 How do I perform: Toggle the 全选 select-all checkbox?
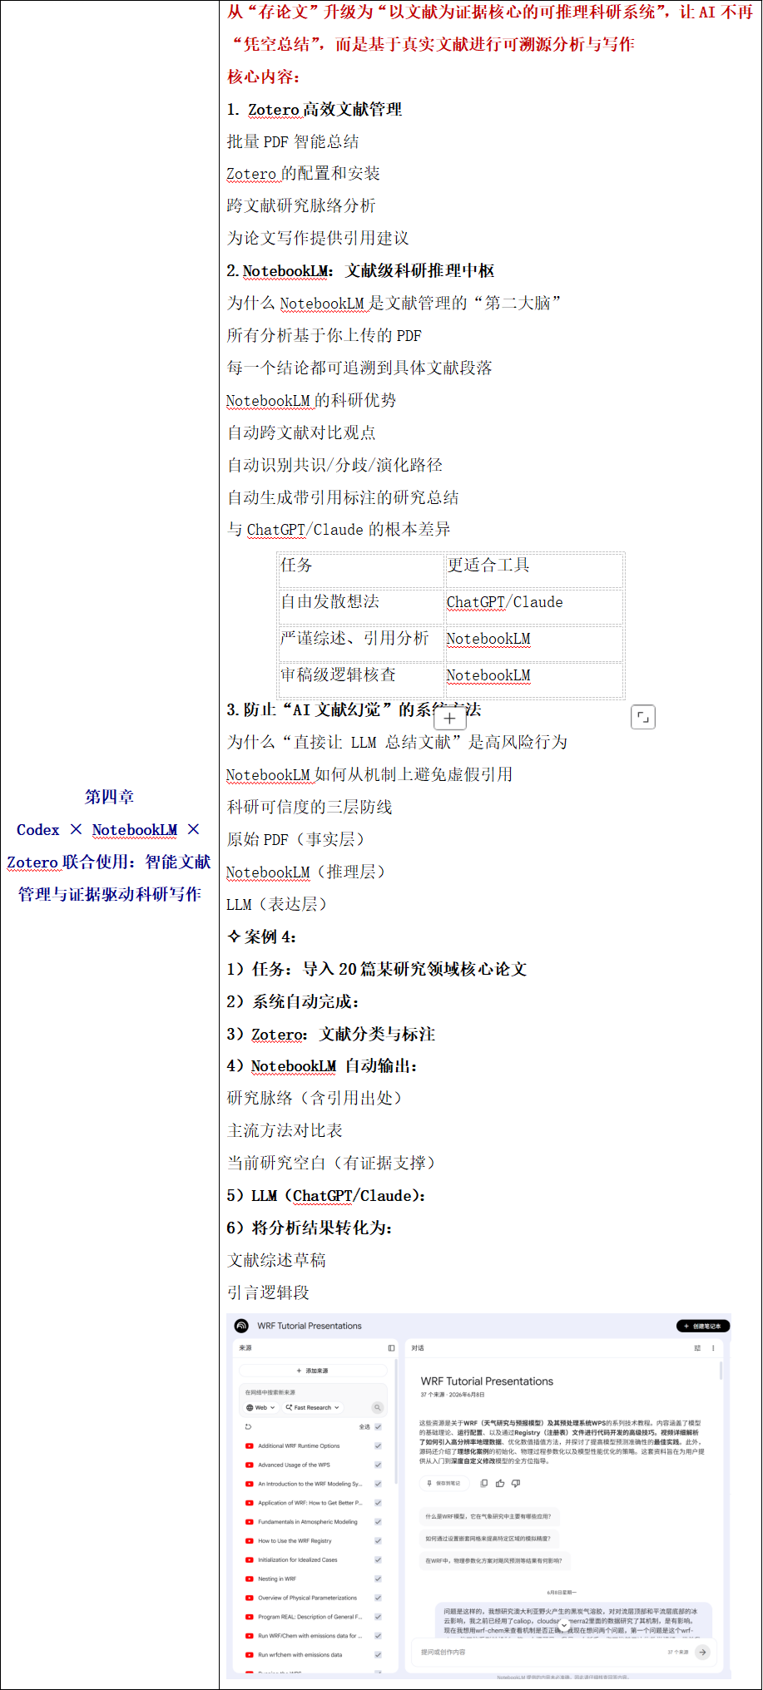point(378,1426)
